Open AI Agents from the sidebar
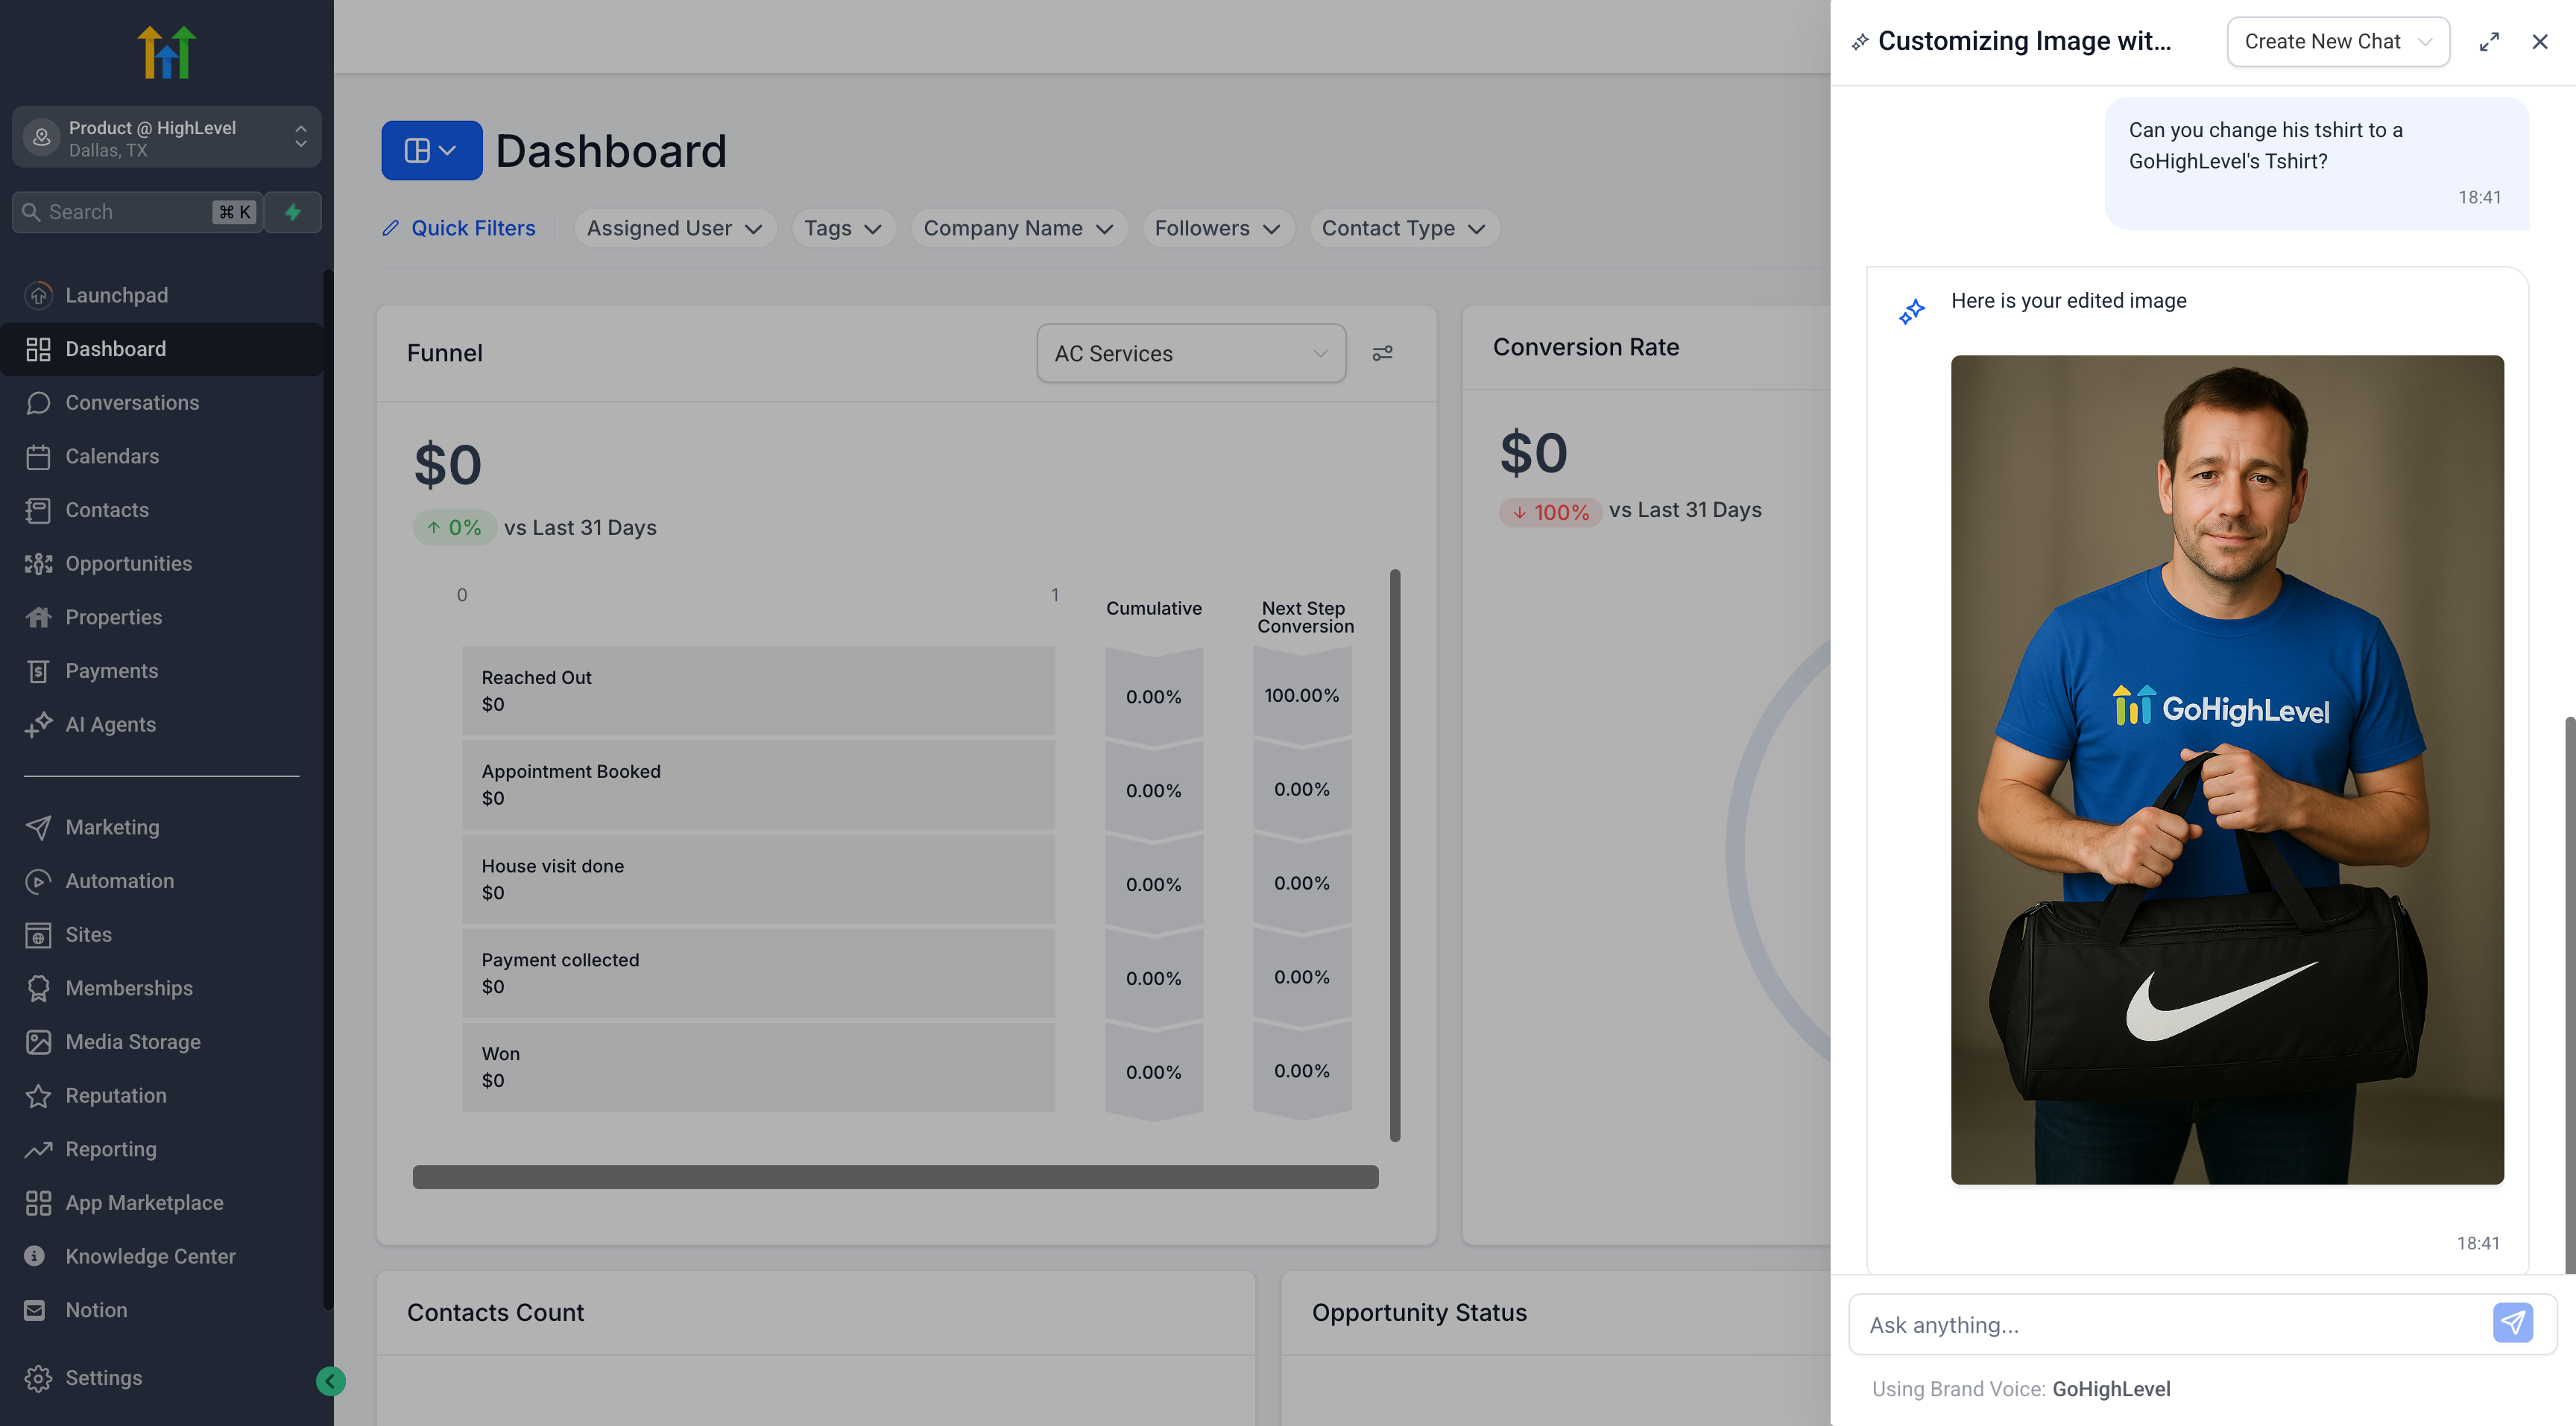Viewport: 2576px width, 1426px height. click(110, 724)
